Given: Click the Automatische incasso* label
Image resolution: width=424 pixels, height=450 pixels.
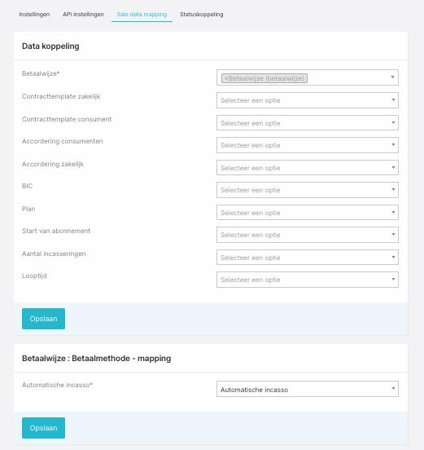Looking at the screenshot, I should pyautogui.click(x=57, y=385).
